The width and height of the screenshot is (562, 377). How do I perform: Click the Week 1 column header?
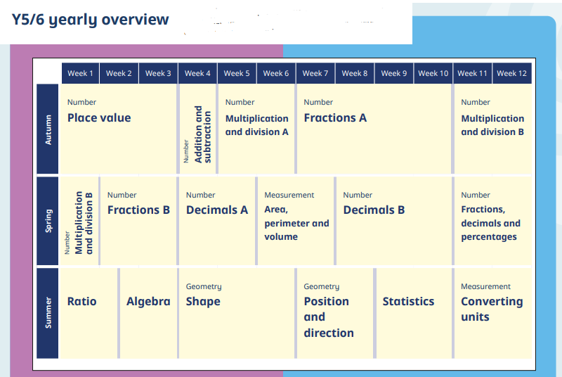pyautogui.click(x=80, y=74)
